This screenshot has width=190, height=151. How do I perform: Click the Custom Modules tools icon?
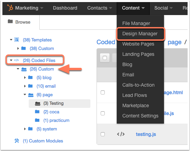click(x=16, y=141)
